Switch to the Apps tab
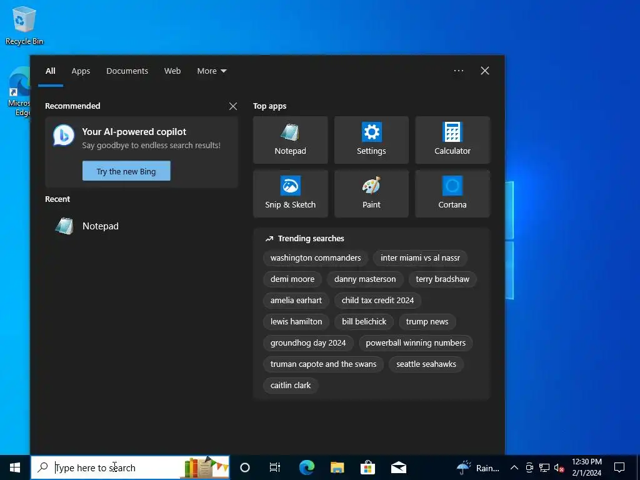The height and width of the screenshot is (480, 640). point(81,71)
